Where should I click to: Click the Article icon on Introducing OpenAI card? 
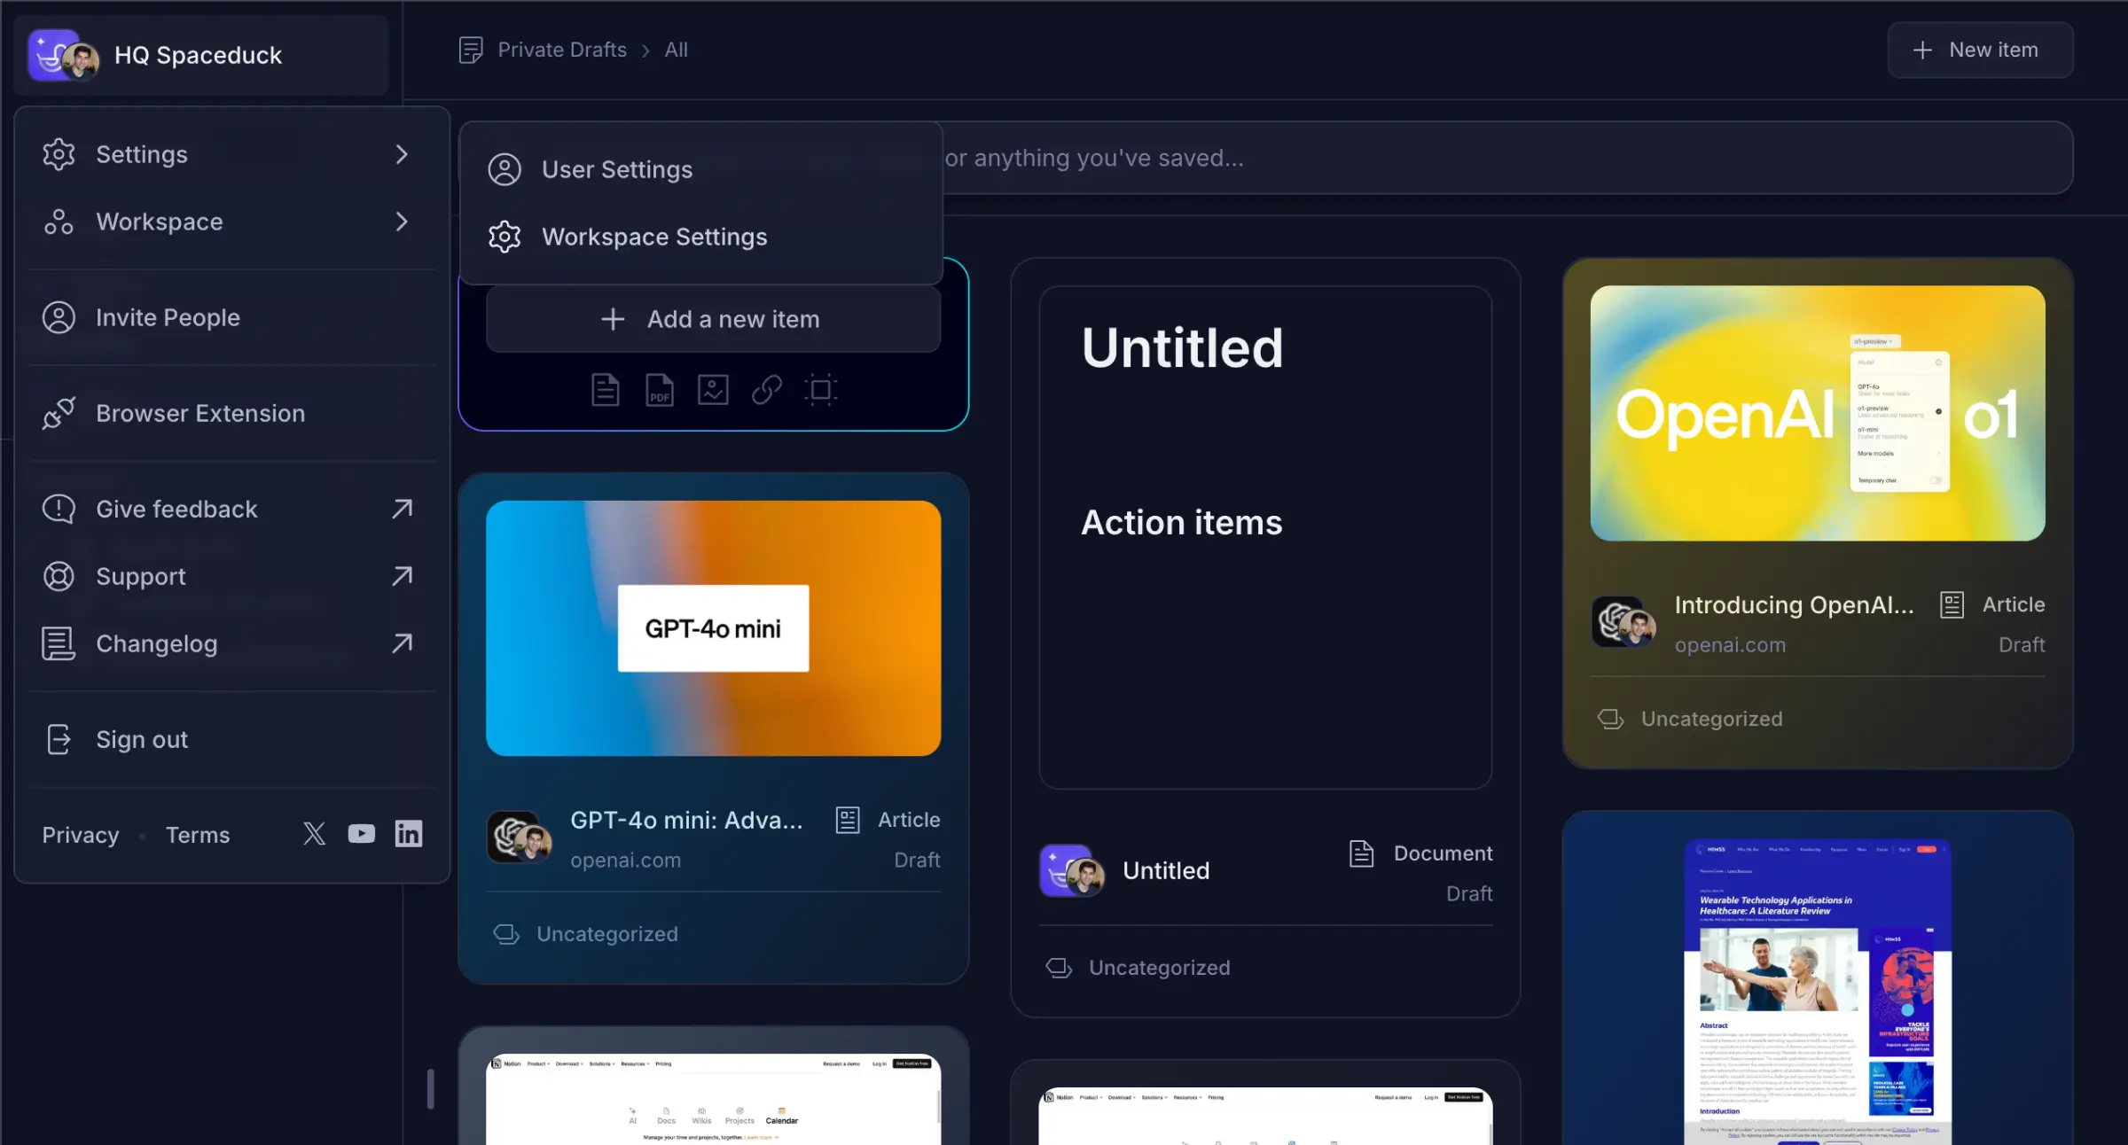(x=1952, y=604)
